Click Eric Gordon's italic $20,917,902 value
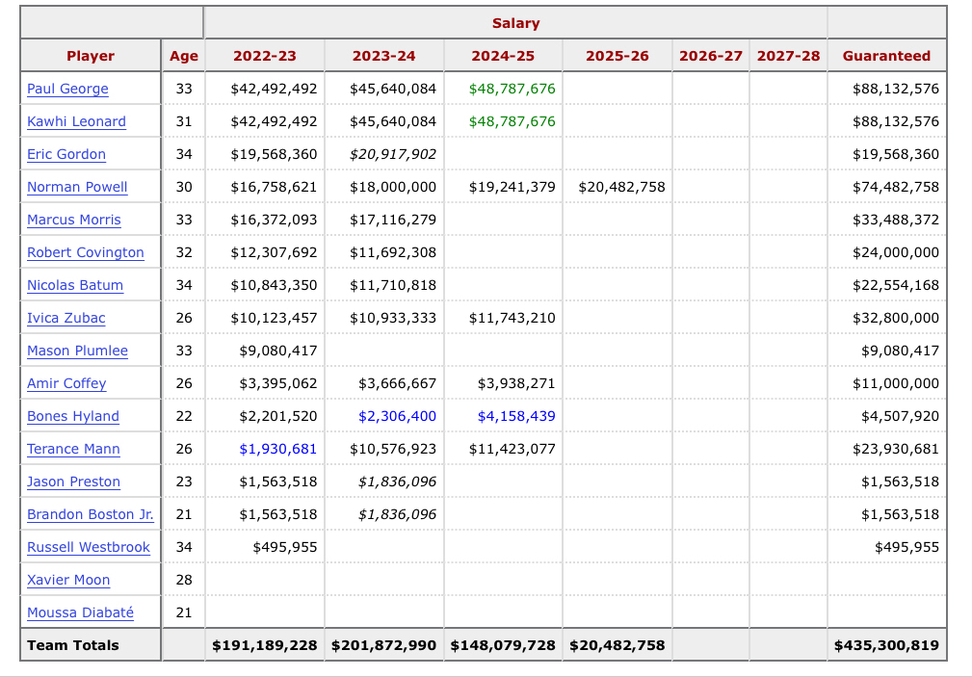The height and width of the screenshot is (677, 972). coord(393,154)
